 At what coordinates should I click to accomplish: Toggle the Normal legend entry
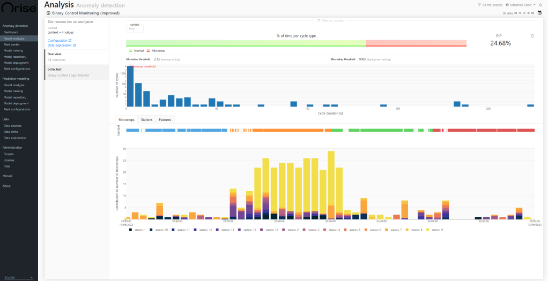(x=136, y=50)
